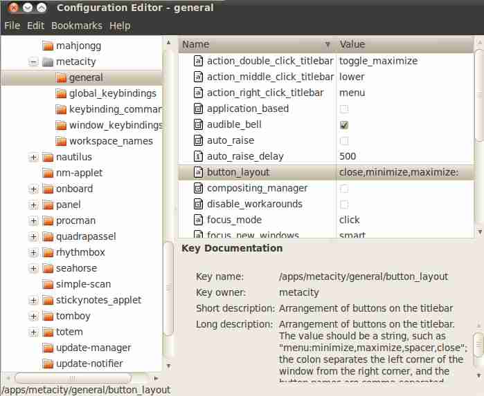The width and height of the screenshot is (484, 396).
Task: Click the metacity folder icon
Action: [x=48, y=62]
